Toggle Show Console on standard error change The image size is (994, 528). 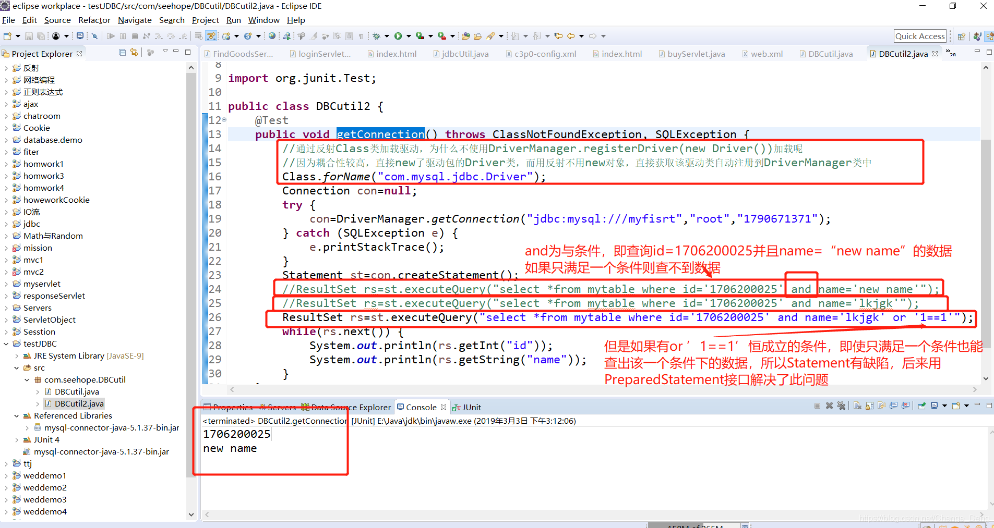(x=905, y=406)
